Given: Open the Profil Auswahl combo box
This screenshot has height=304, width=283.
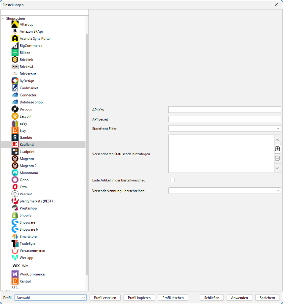Looking at the screenshot, I should [50, 297].
